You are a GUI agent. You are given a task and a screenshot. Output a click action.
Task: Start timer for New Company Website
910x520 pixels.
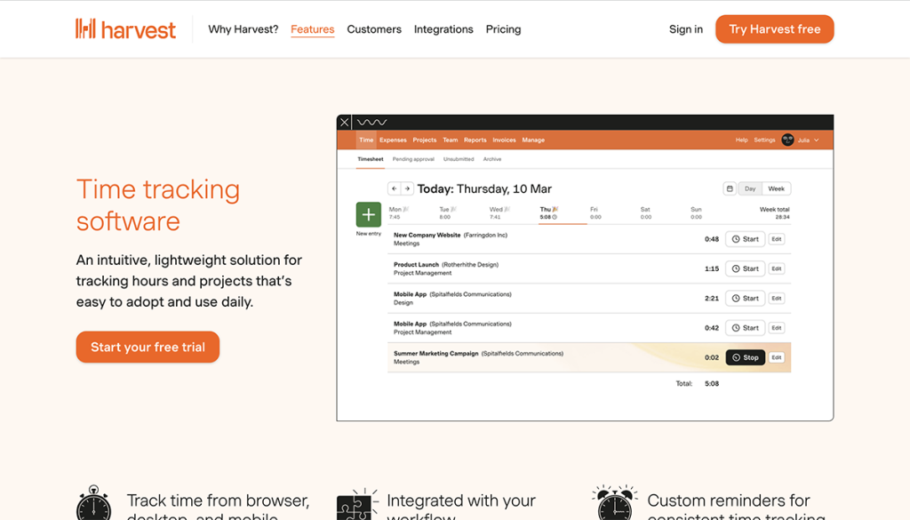click(746, 239)
